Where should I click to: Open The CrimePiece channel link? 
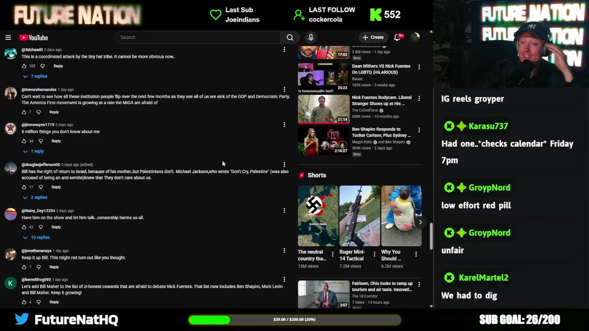365,110
